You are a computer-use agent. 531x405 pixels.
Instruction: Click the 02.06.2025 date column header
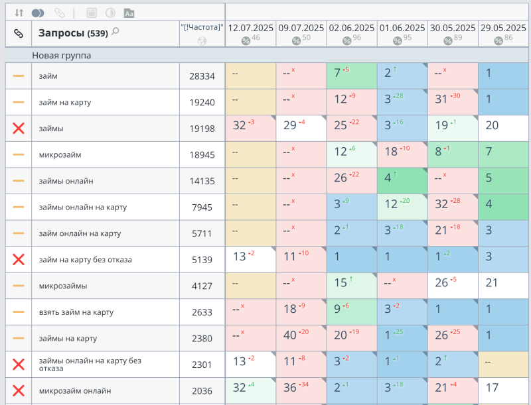click(352, 28)
